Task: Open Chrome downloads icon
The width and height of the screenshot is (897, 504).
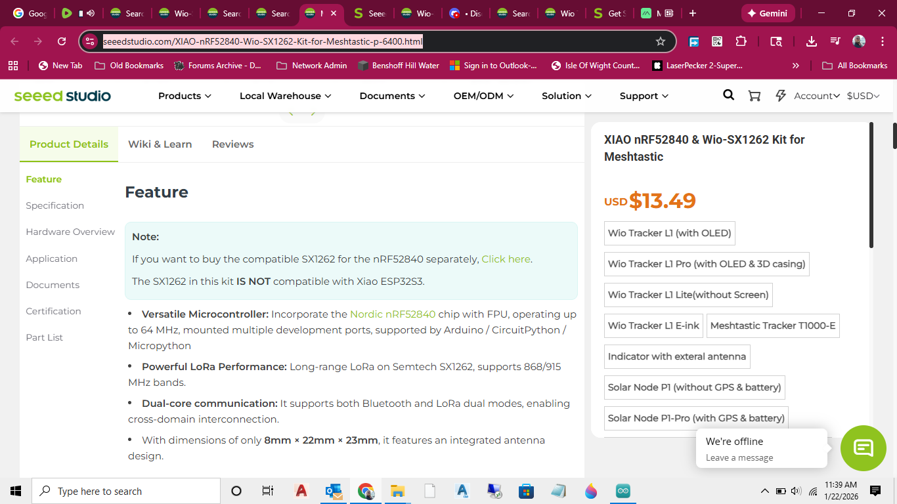Action: tap(812, 41)
